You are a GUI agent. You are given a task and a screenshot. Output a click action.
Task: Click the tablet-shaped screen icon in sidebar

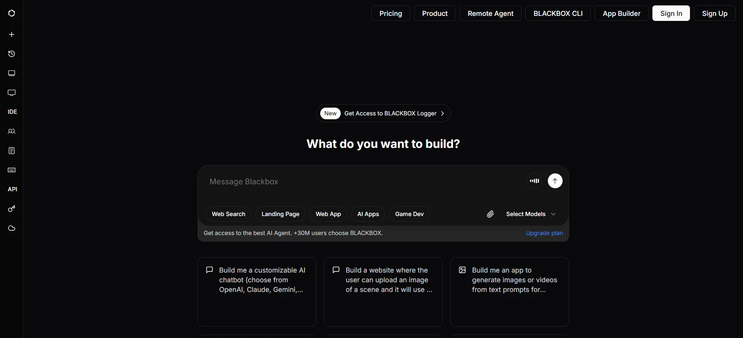(12, 73)
